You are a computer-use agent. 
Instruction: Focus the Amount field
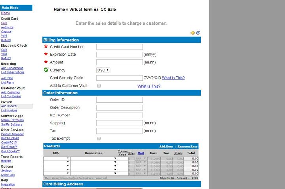119,62
